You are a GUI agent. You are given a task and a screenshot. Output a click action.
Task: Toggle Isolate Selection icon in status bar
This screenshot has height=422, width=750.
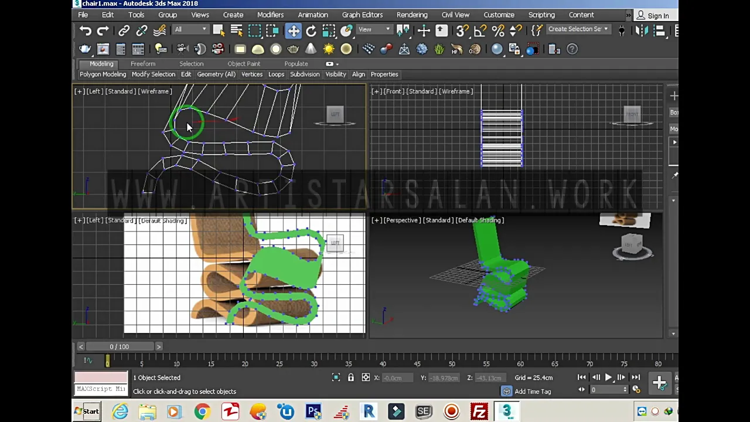point(336,378)
